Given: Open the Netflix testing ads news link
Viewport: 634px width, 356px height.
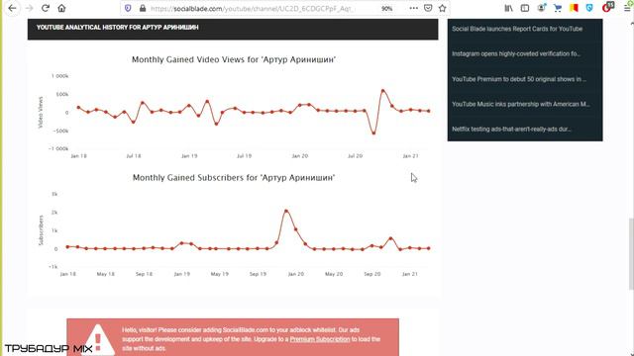Looking at the screenshot, I should pos(511,130).
